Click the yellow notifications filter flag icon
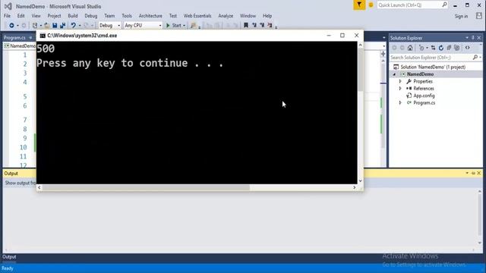Screen dimensions: 486x273 tap(359, 5)
